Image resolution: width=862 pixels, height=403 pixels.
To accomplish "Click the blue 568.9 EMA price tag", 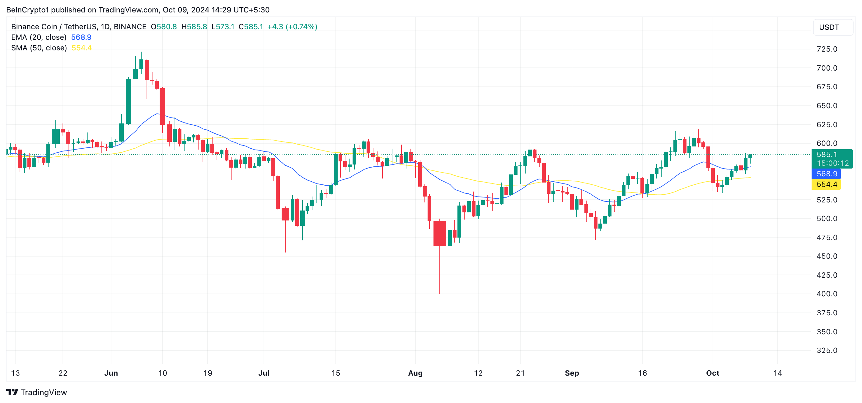I will (826, 174).
